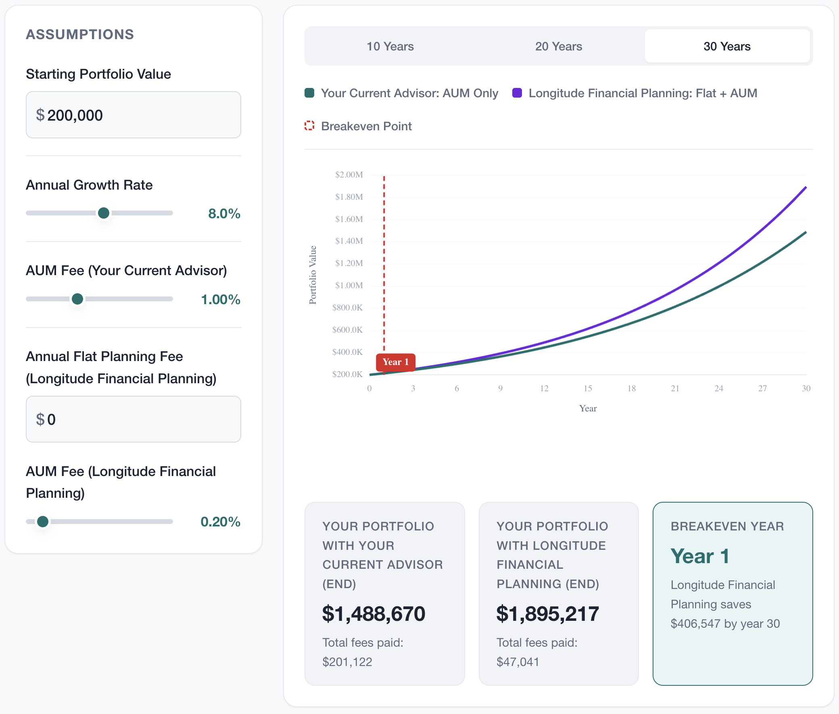
Task: Toggle the teal AUM Only legend swatch
Action: (310, 93)
